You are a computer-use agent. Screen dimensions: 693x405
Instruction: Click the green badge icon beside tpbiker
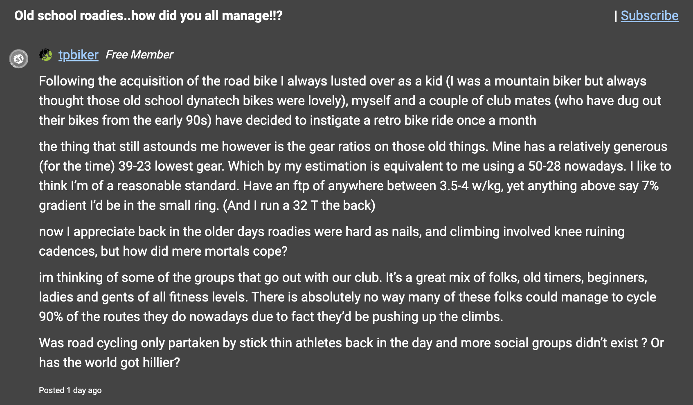(x=45, y=55)
